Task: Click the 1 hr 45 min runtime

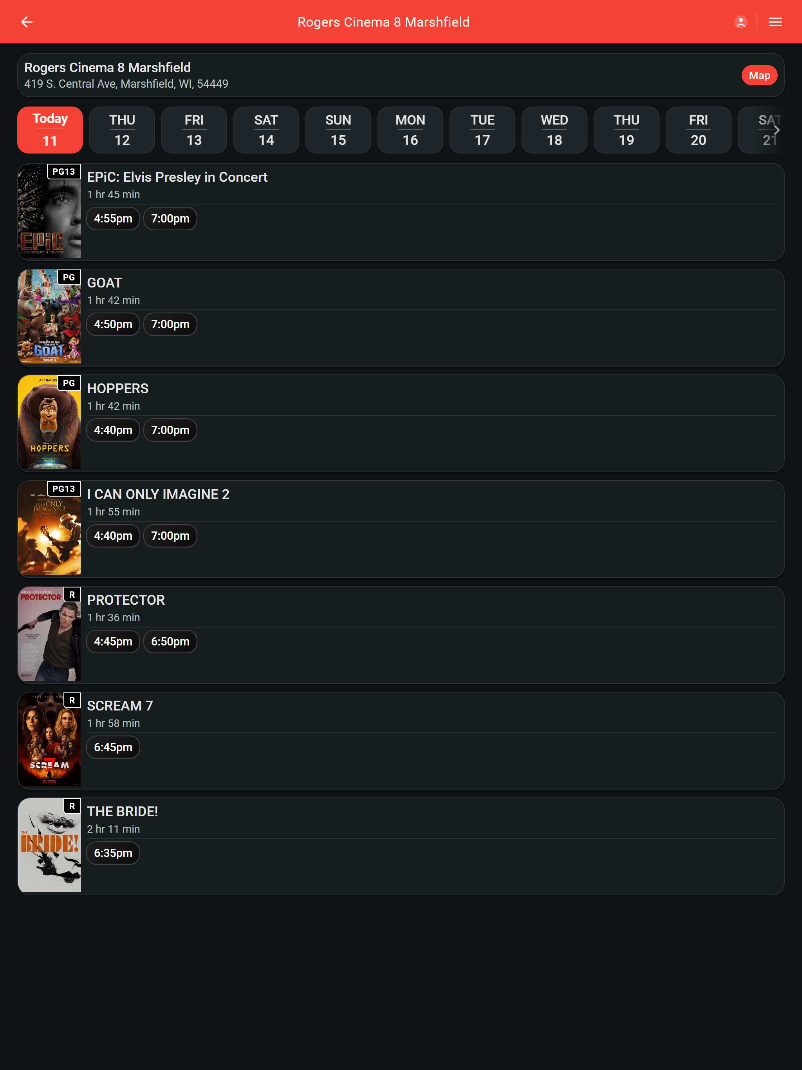Action: (113, 195)
